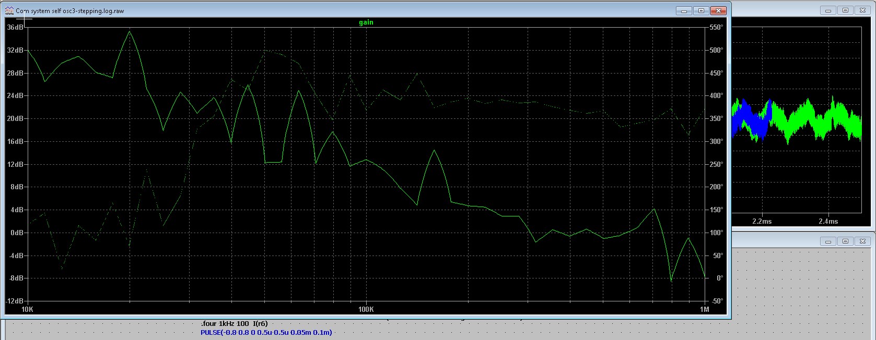The image size is (876, 340).
Task: Click the 100K frequency axis label
Action: pyautogui.click(x=366, y=309)
